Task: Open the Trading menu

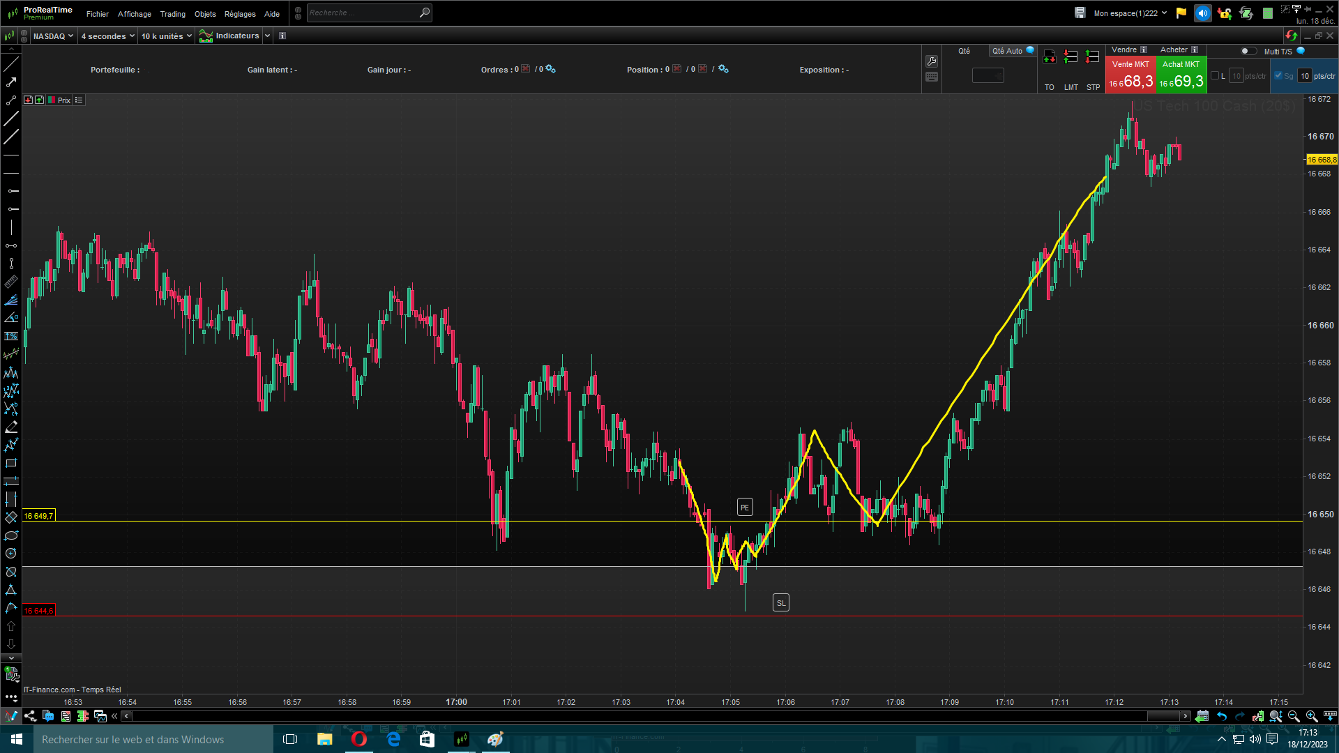Action: tap(172, 14)
